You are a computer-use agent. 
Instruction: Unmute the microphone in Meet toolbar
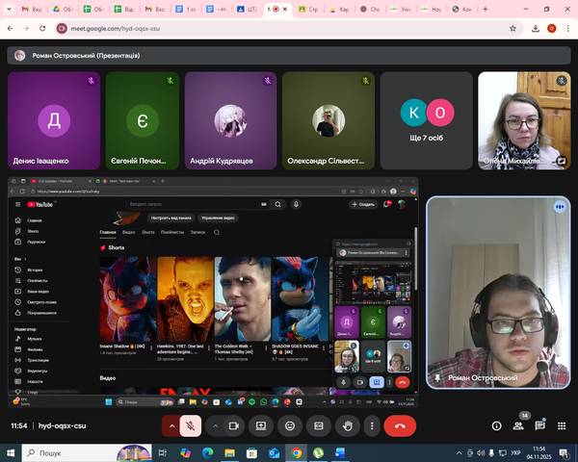click(x=191, y=425)
